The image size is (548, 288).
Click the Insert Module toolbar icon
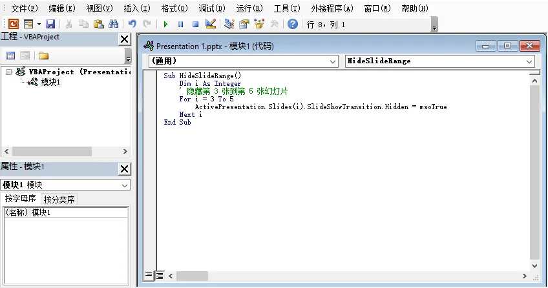tap(28, 24)
